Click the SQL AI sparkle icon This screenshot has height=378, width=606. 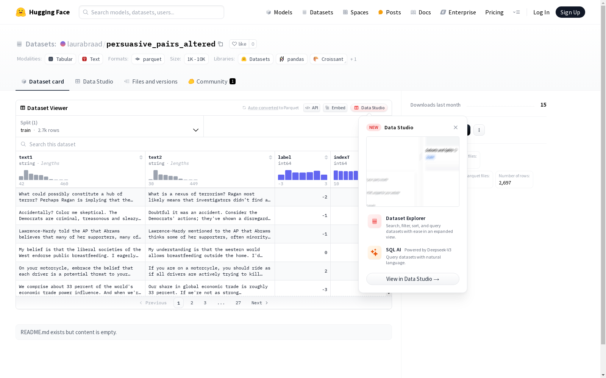375,253
